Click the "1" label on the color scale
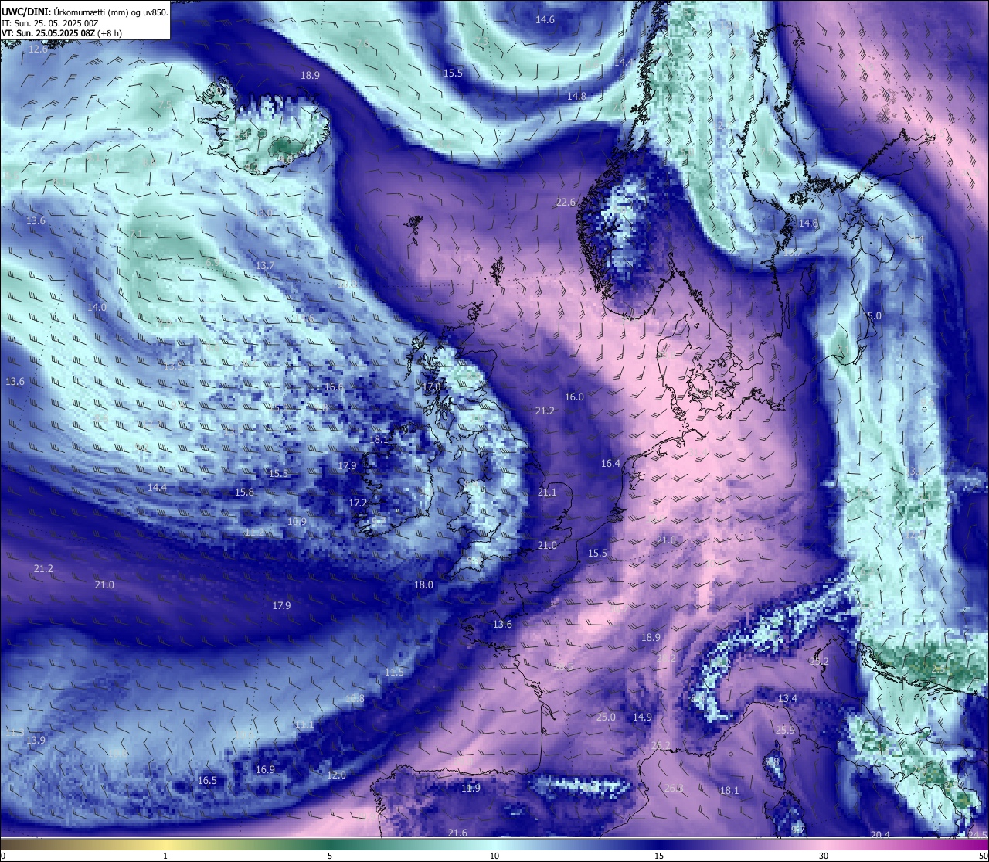Screen dimensions: 989x862 coord(165,856)
